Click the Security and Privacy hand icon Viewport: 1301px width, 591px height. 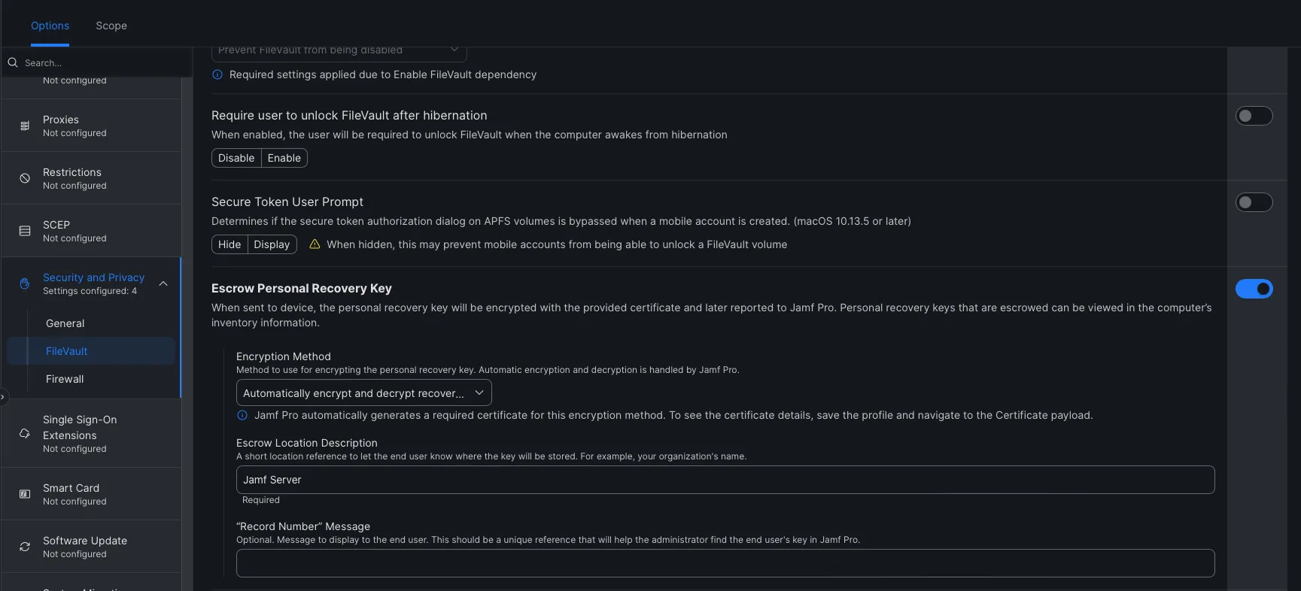[x=25, y=283]
